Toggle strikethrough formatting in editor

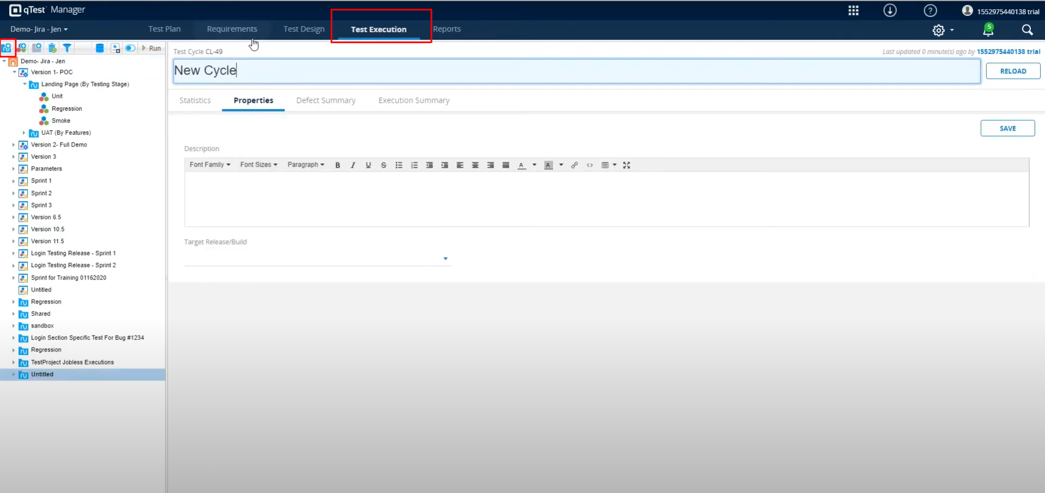(x=384, y=165)
